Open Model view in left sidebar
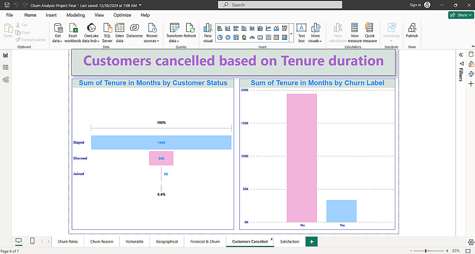 click(5, 80)
